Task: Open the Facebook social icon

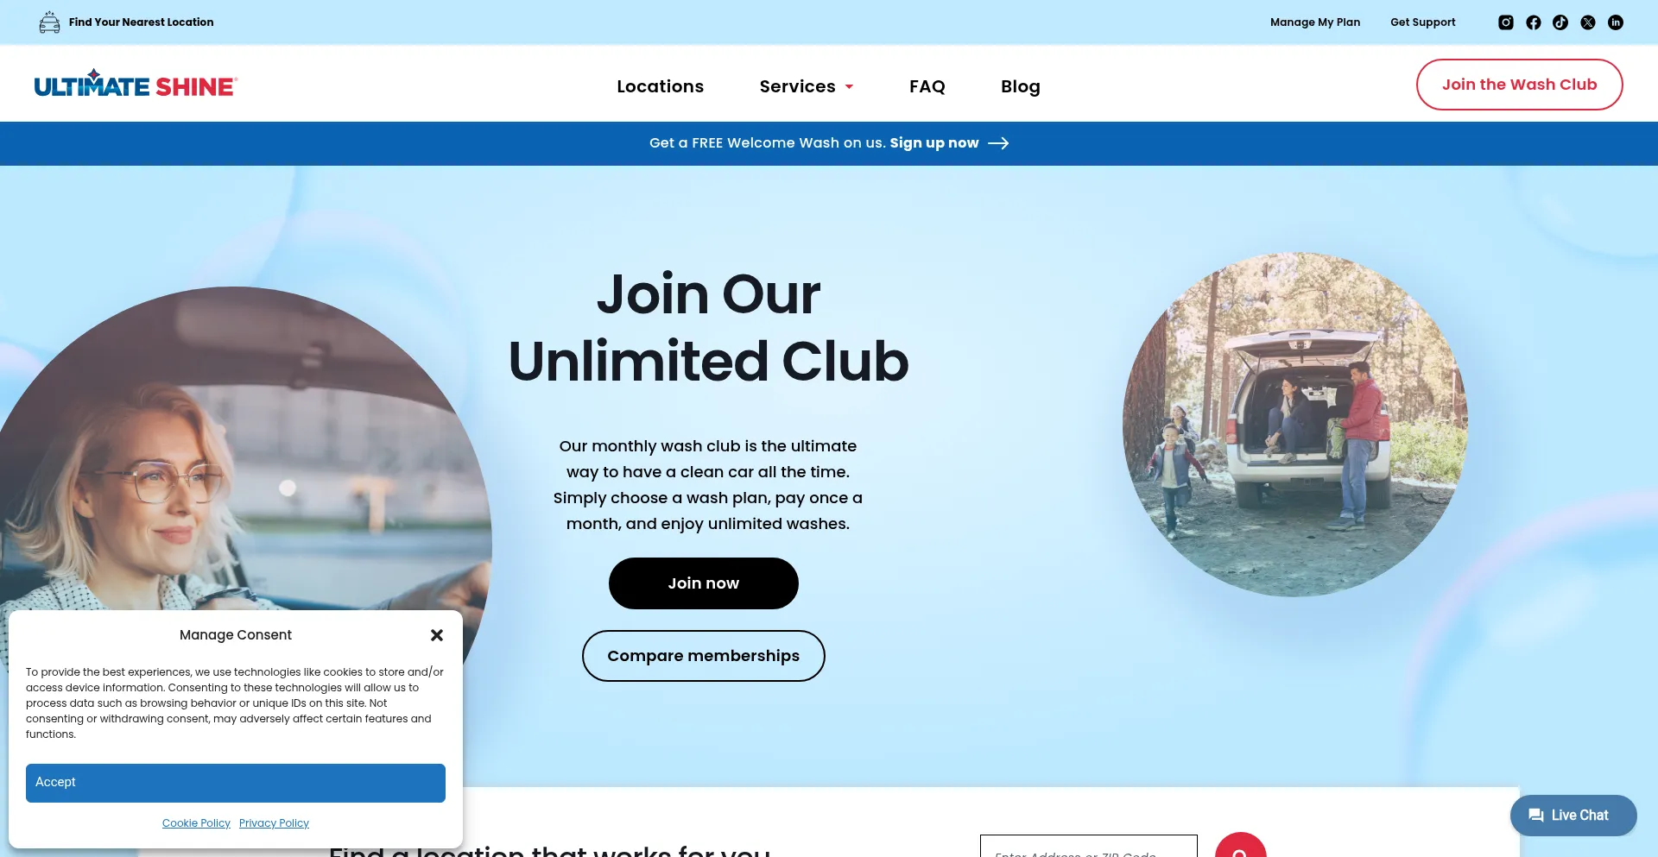Action: tap(1533, 22)
